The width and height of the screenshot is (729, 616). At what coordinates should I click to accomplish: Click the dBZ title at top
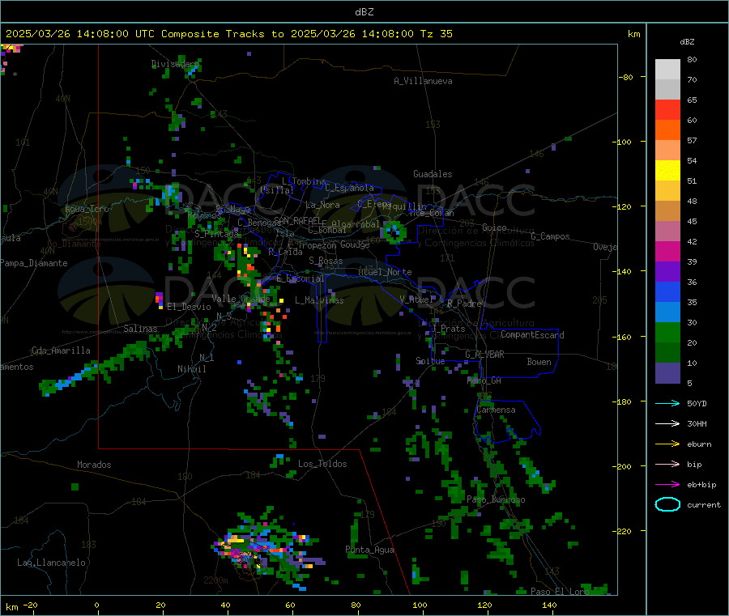click(x=364, y=12)
